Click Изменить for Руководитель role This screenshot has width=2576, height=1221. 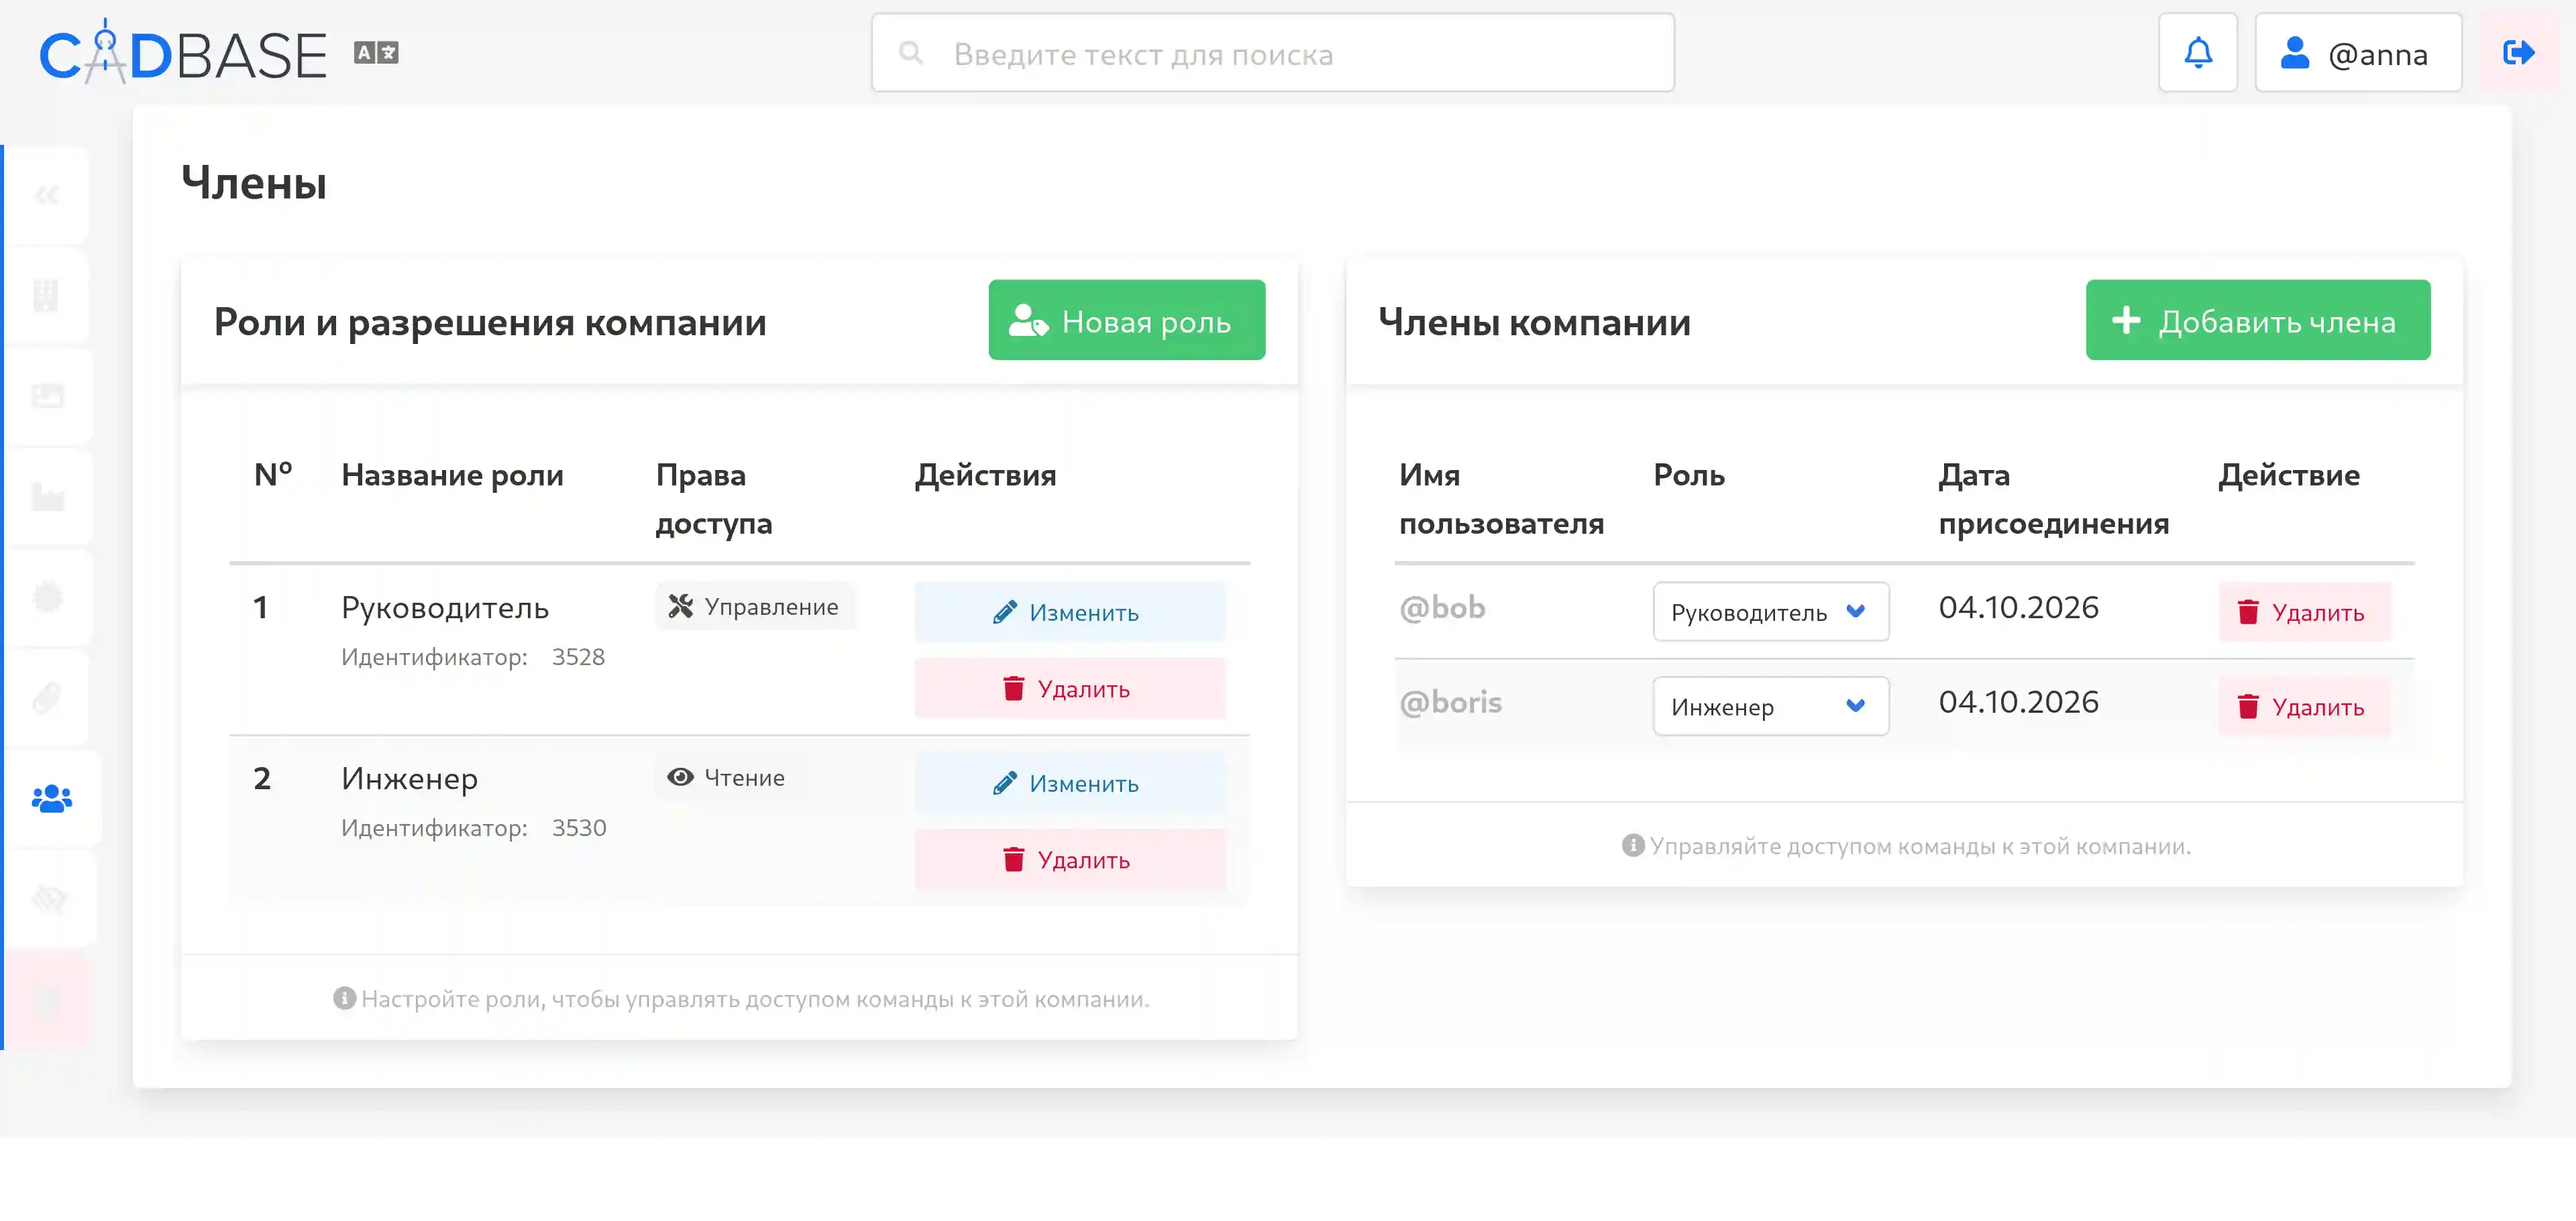coord(1069,612)
